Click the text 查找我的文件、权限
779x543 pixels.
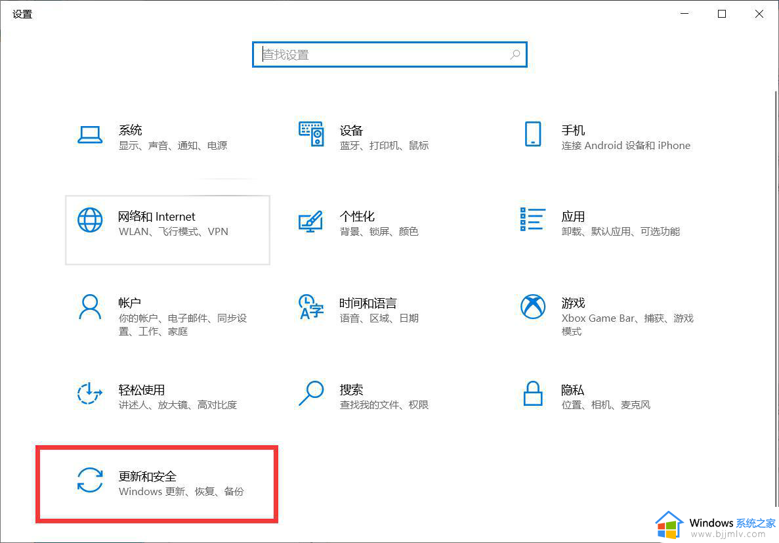(384, 404)
